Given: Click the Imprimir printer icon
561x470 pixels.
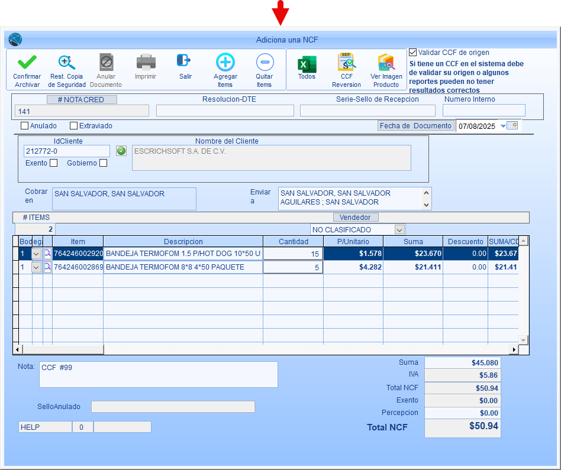Looking at the screenshot, I should point(146,62).
